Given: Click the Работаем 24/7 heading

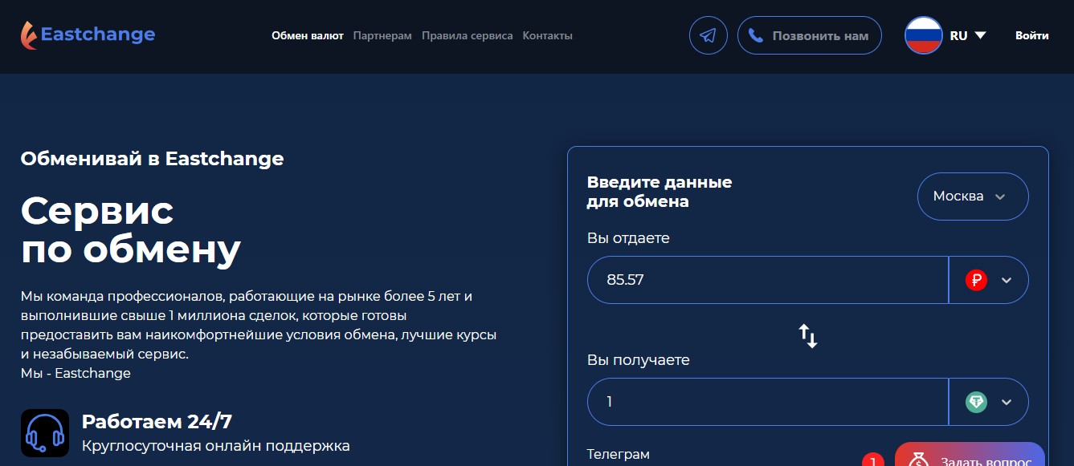Looking at the screenshot, I should (x=157, y=422).
